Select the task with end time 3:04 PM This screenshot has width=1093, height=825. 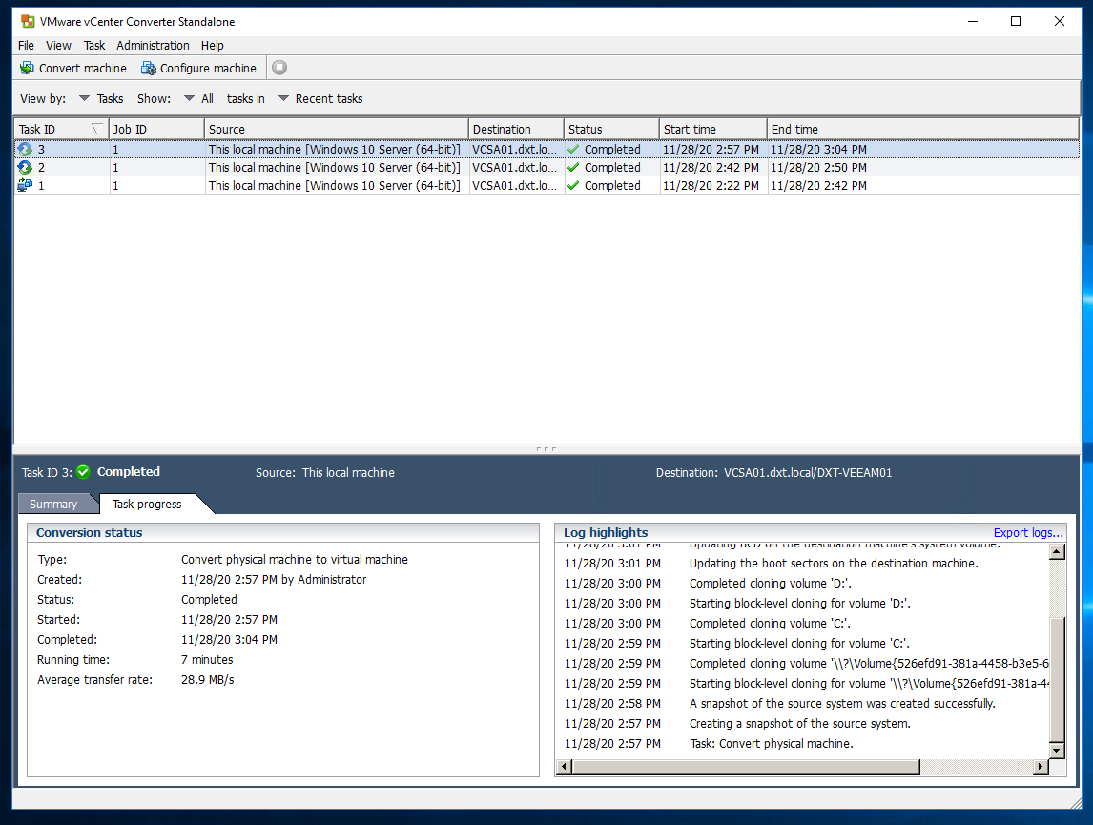[x=546, y=149]
